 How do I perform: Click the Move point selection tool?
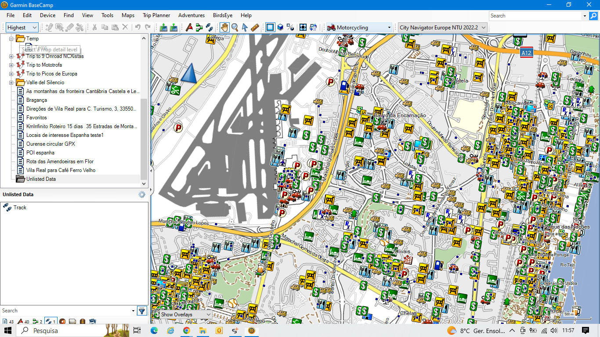click(59, 27)
